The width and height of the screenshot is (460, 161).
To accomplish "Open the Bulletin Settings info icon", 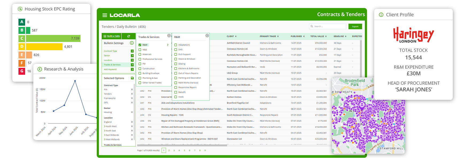I will (132, 43).
